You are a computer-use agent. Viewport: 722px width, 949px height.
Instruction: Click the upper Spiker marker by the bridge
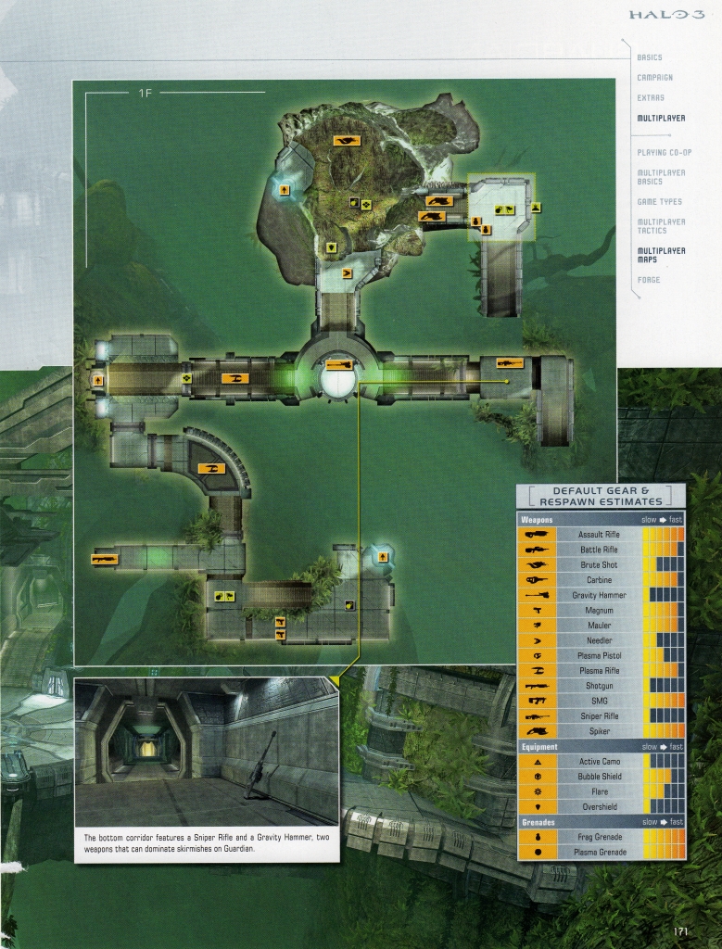tap(438, 201)
